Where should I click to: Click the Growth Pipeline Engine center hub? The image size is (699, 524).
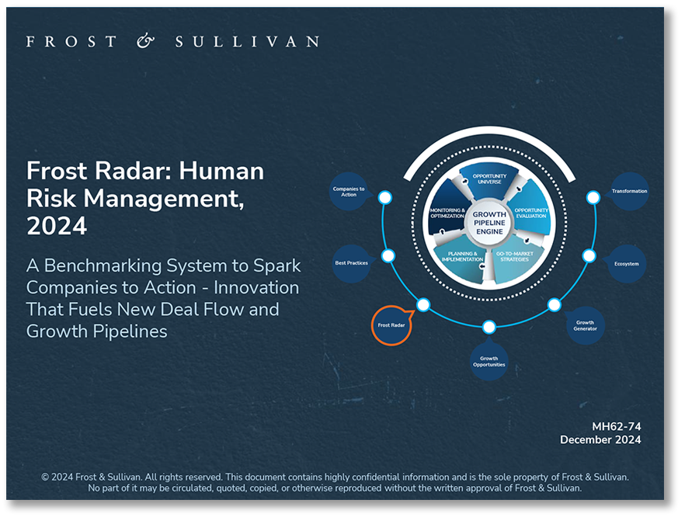[x=489, y=223]
